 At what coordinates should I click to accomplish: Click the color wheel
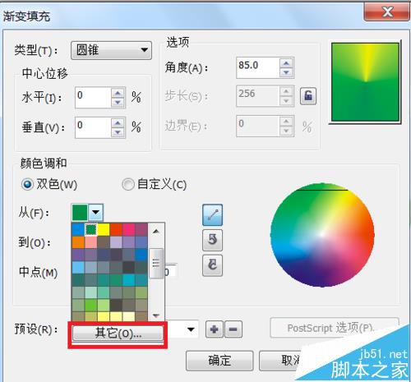[322, 235]
